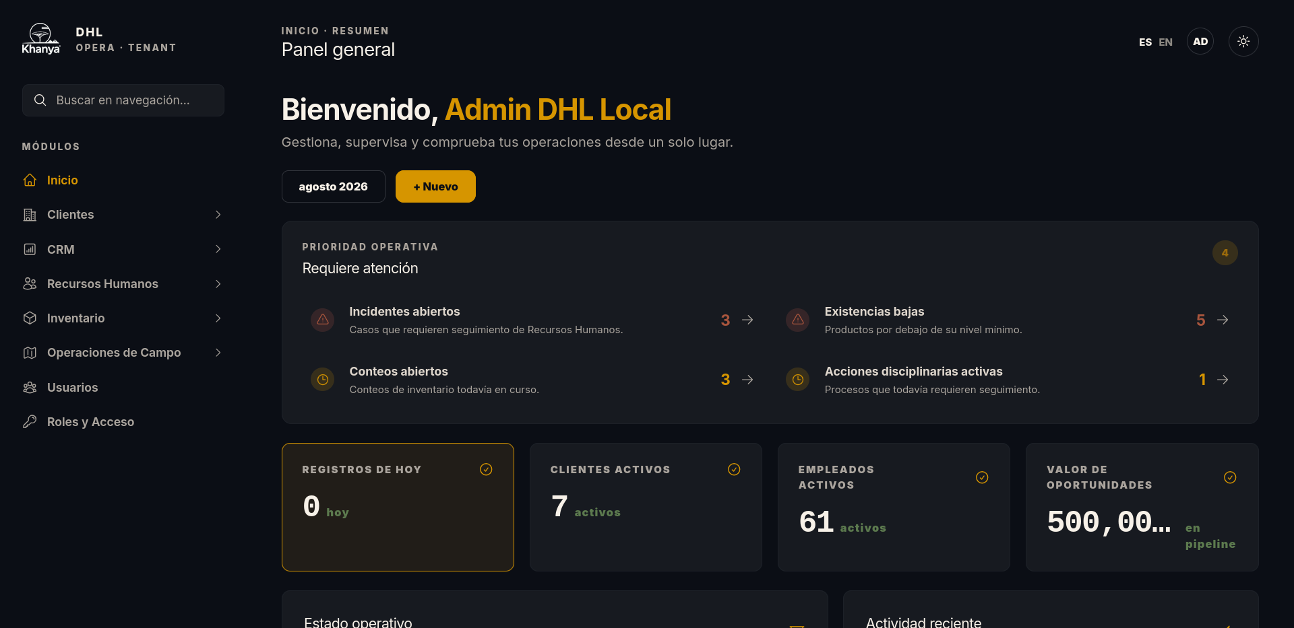Open the agosto 2026 period selector
This screenshot has height=628, width=1294.
(x=333, y=186)
